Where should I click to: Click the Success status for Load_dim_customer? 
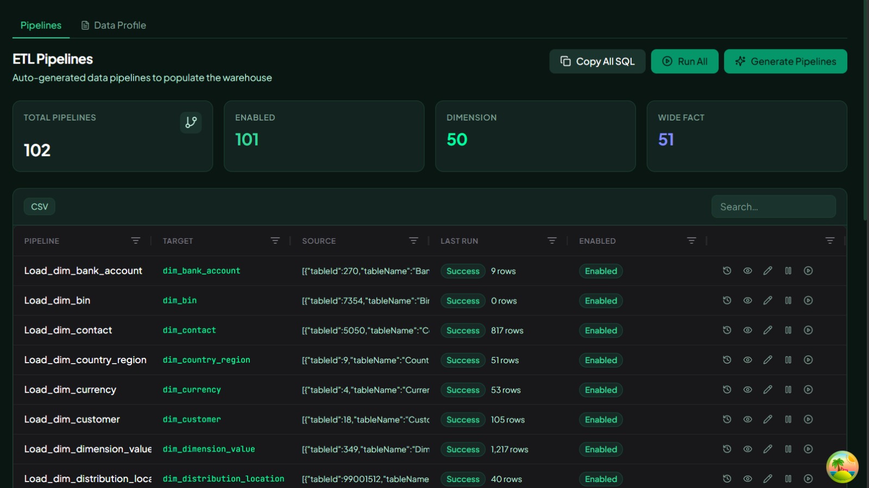(463, 420)
